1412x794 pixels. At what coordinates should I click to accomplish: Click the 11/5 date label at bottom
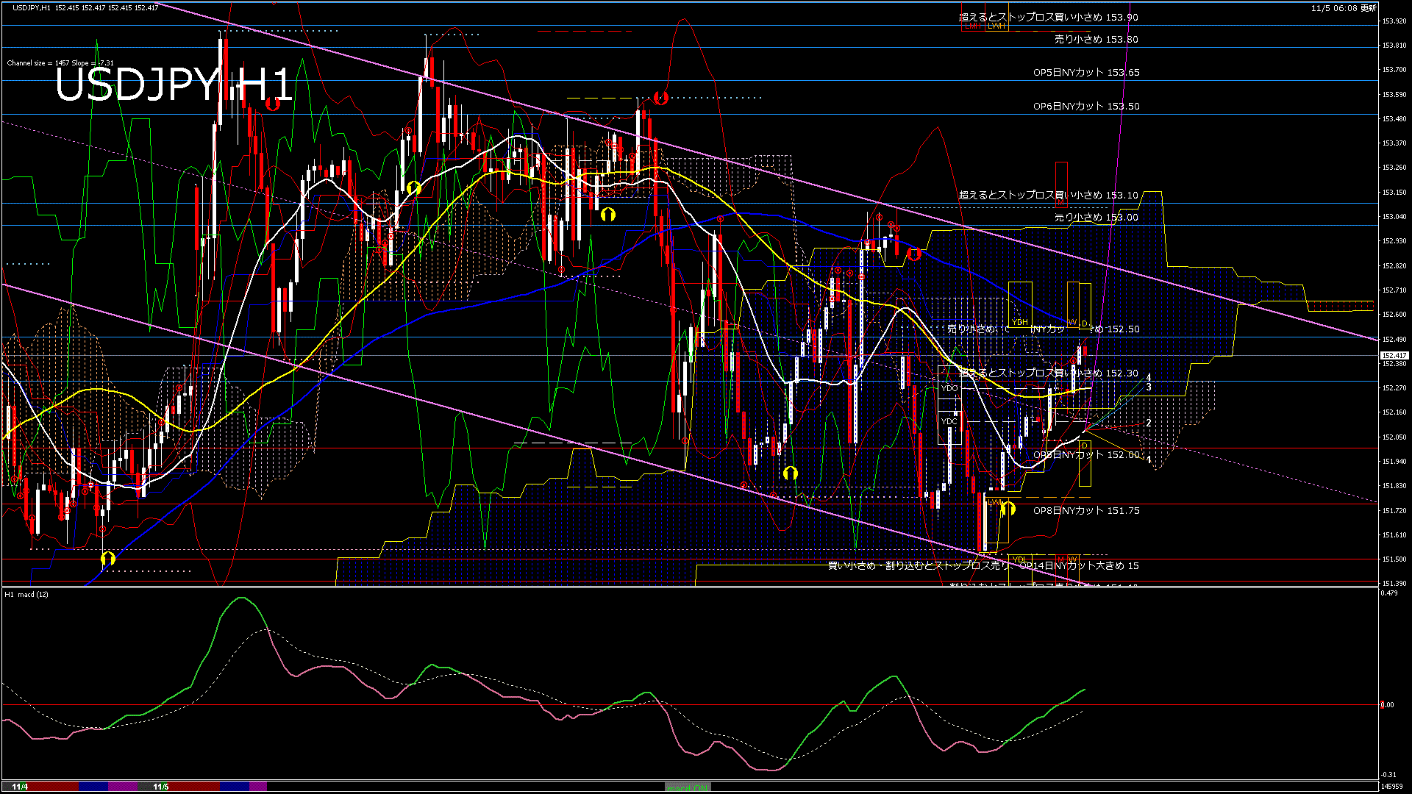point(161,787)
